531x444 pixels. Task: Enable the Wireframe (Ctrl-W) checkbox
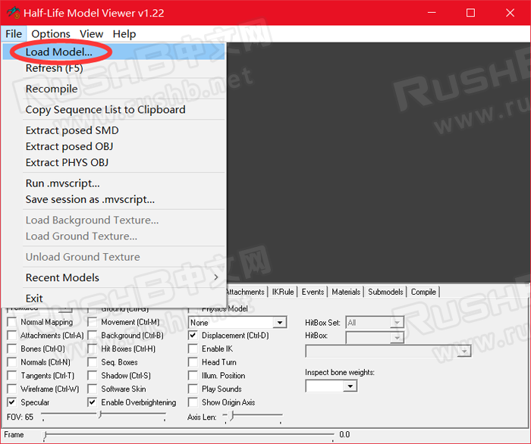pos(11,389)
